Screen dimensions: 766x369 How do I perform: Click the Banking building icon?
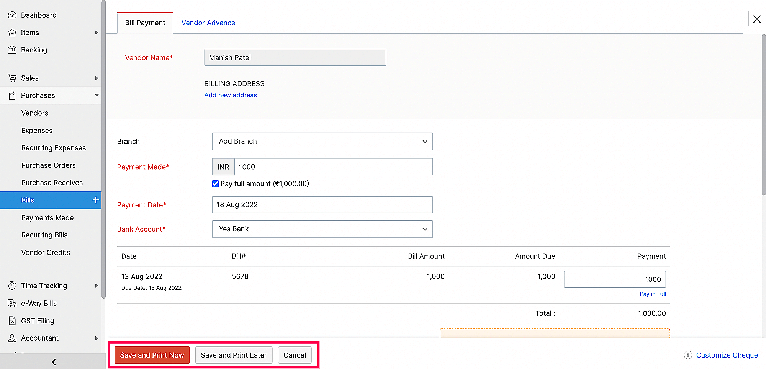[12, 50]
